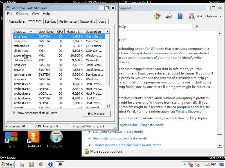
Task: Click the Home icon in Help and Support
Action: tap(157, 16)
